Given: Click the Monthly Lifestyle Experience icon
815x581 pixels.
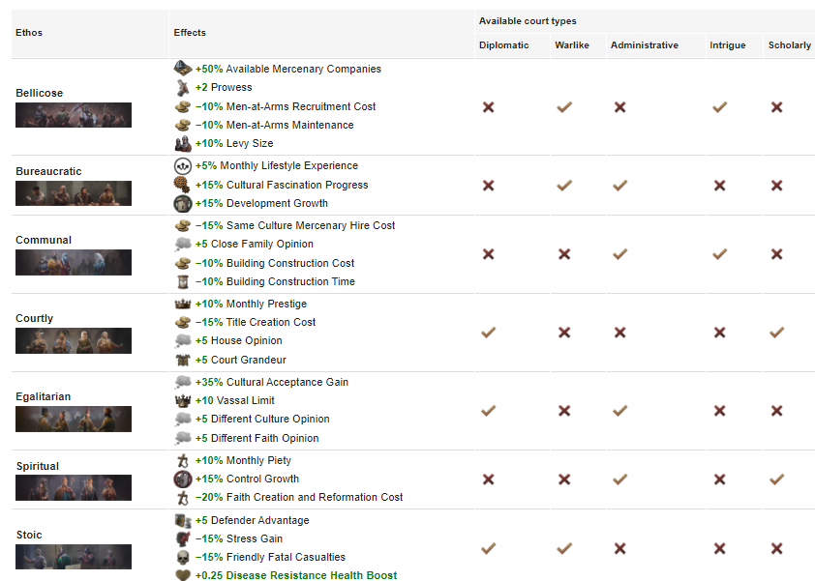Looking at the screenshot, I should [x=183, y=165].
